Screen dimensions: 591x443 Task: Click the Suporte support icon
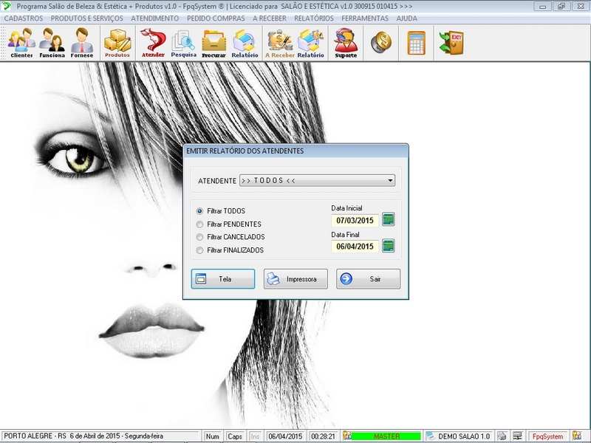point(345,44)
